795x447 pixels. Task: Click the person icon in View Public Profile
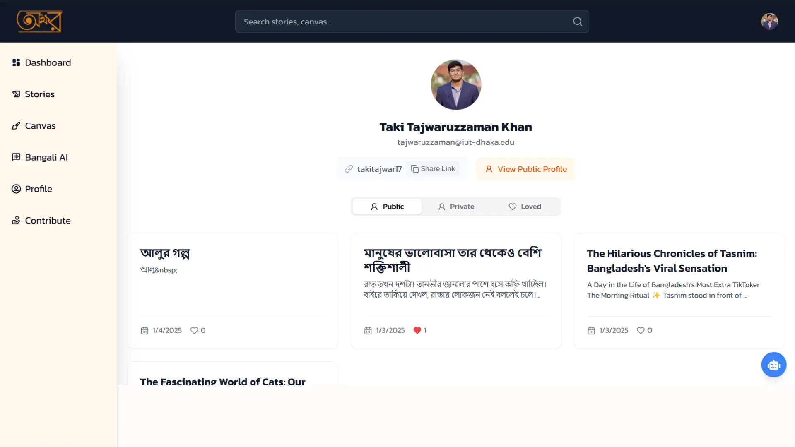click(x=489, y=169)
